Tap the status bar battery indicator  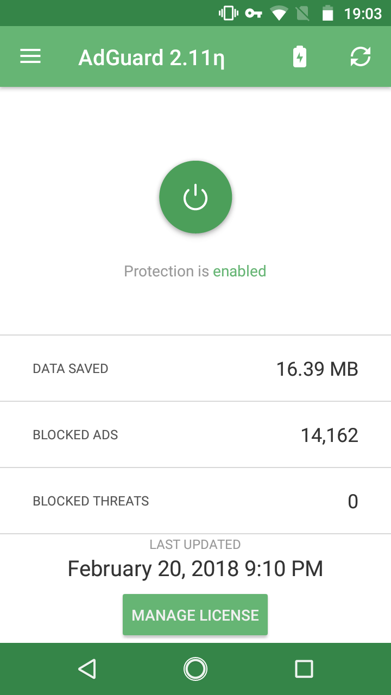[327, 13]
